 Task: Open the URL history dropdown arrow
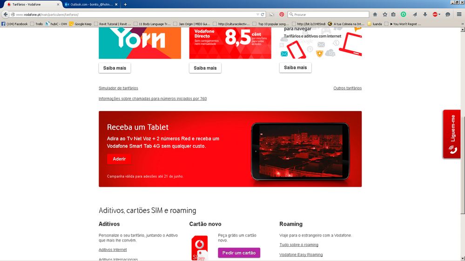coord(258,14)
